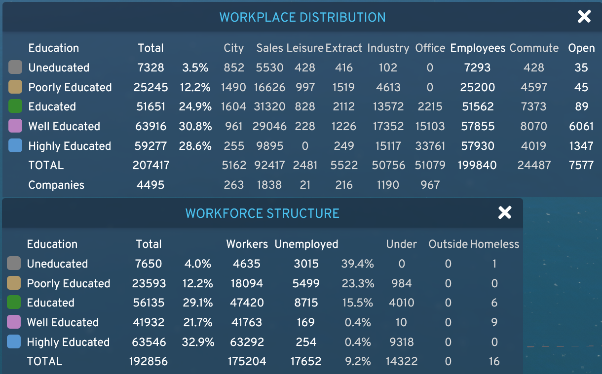Click the Workforce Structure title
Image resolution: width=602 pixels, height=374 pixels.
pos(263,213)
